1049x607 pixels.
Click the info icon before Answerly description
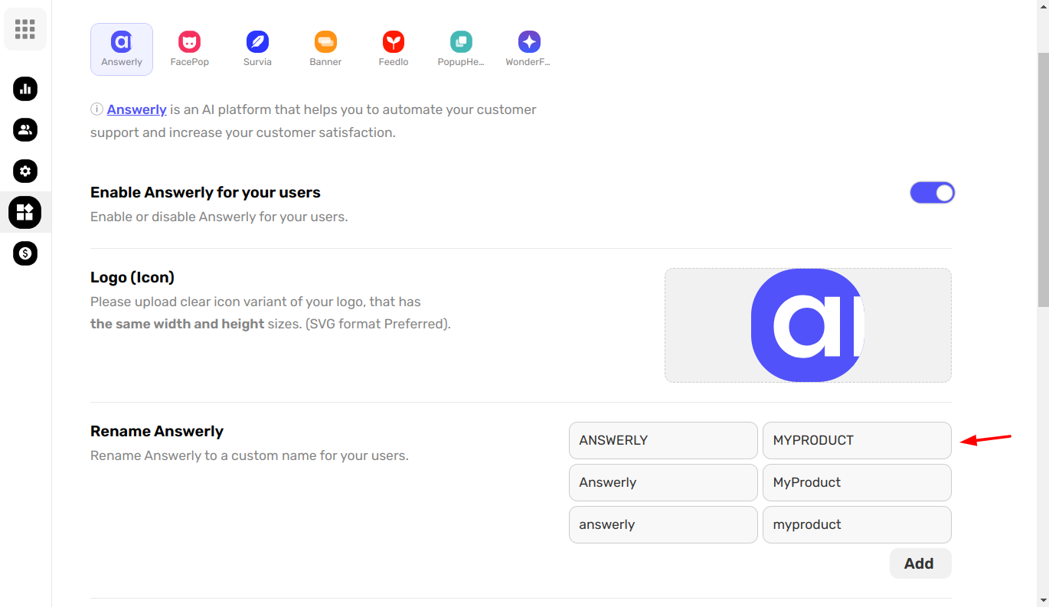(x=96, y=109)
